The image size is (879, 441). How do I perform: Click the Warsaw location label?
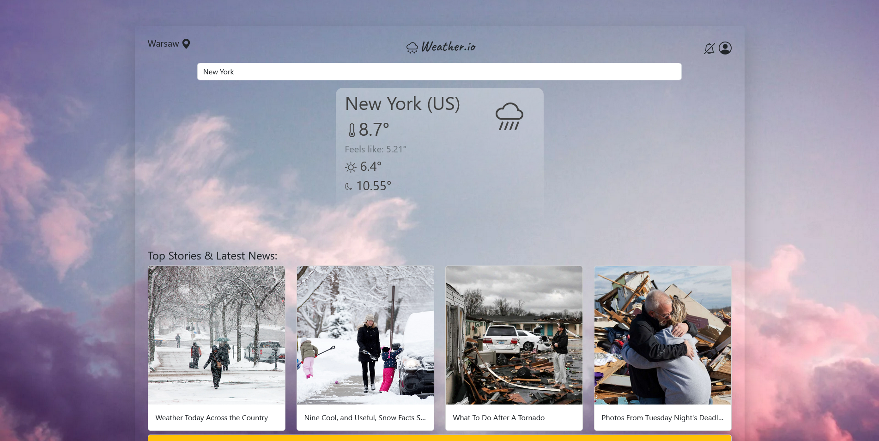click(163, 44)
